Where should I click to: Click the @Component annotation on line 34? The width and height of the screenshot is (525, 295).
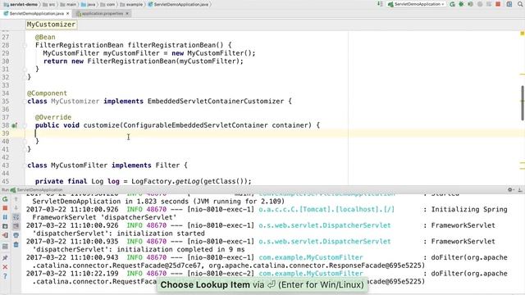[47, 93]
